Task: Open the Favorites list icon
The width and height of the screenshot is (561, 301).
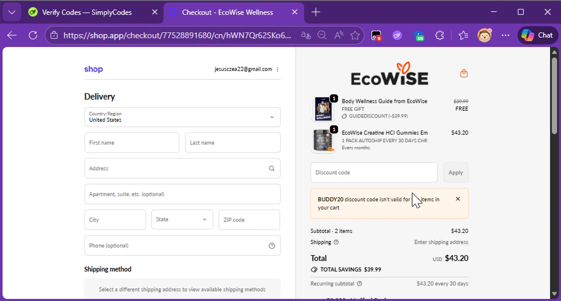Action: 463,35
